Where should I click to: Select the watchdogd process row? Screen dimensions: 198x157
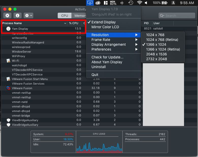click(x=44, y=65)
